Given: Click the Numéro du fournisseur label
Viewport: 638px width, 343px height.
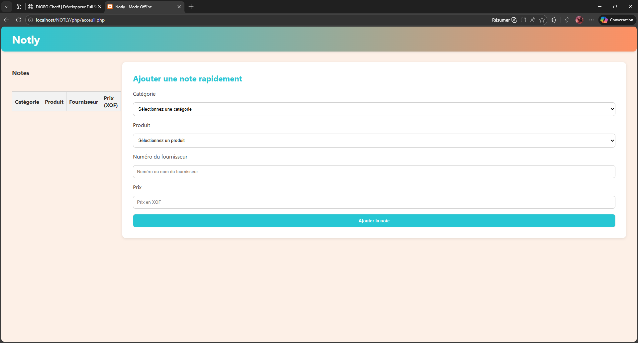Looking at the screenshot, I should 160,157.
